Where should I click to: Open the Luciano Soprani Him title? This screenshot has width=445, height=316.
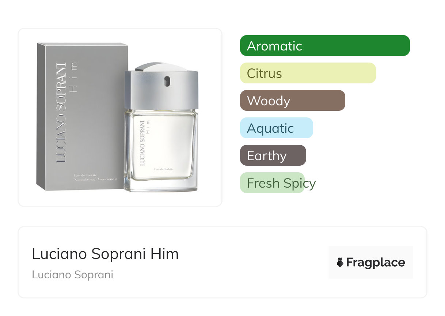pyautogui.click(x=105, y=254)
